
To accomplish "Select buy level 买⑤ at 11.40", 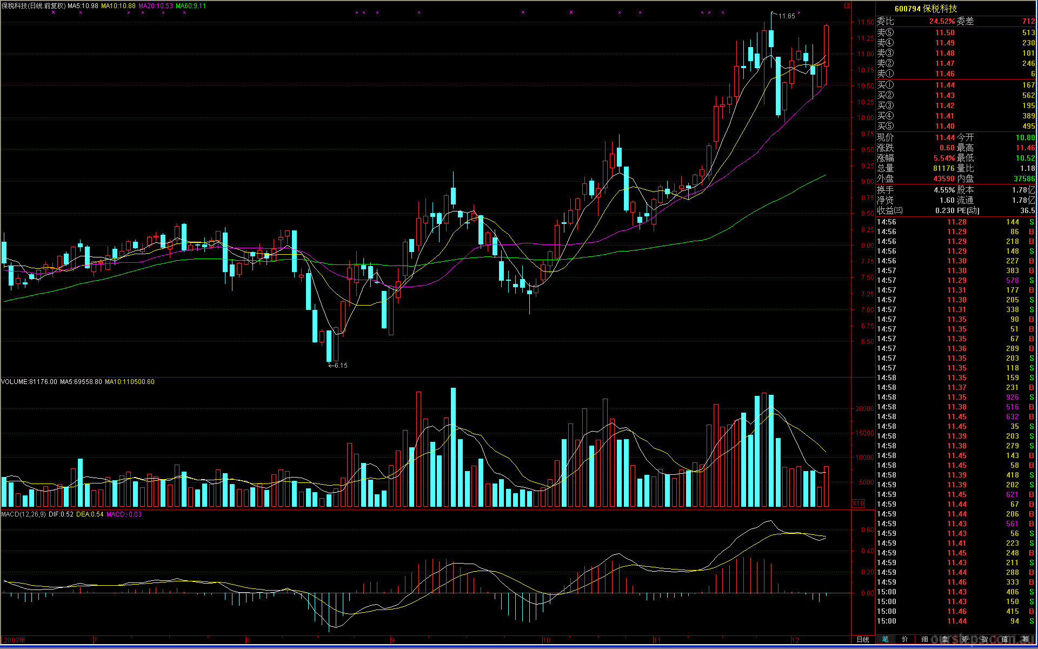I will [x=956, y=126].
